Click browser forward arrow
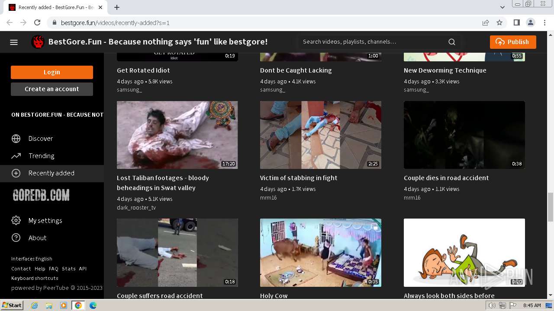Image resolution: width=554 pixels, height=311 pixels. [x=23, y=23]
